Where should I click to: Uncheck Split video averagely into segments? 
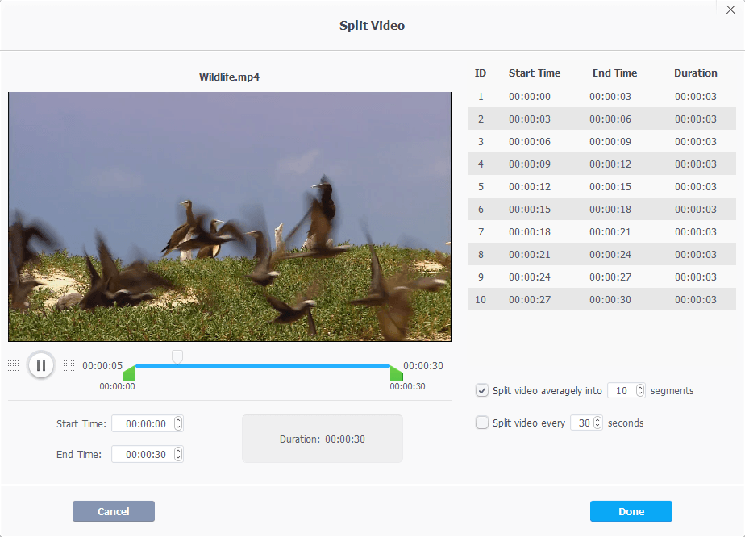[482, 391]
